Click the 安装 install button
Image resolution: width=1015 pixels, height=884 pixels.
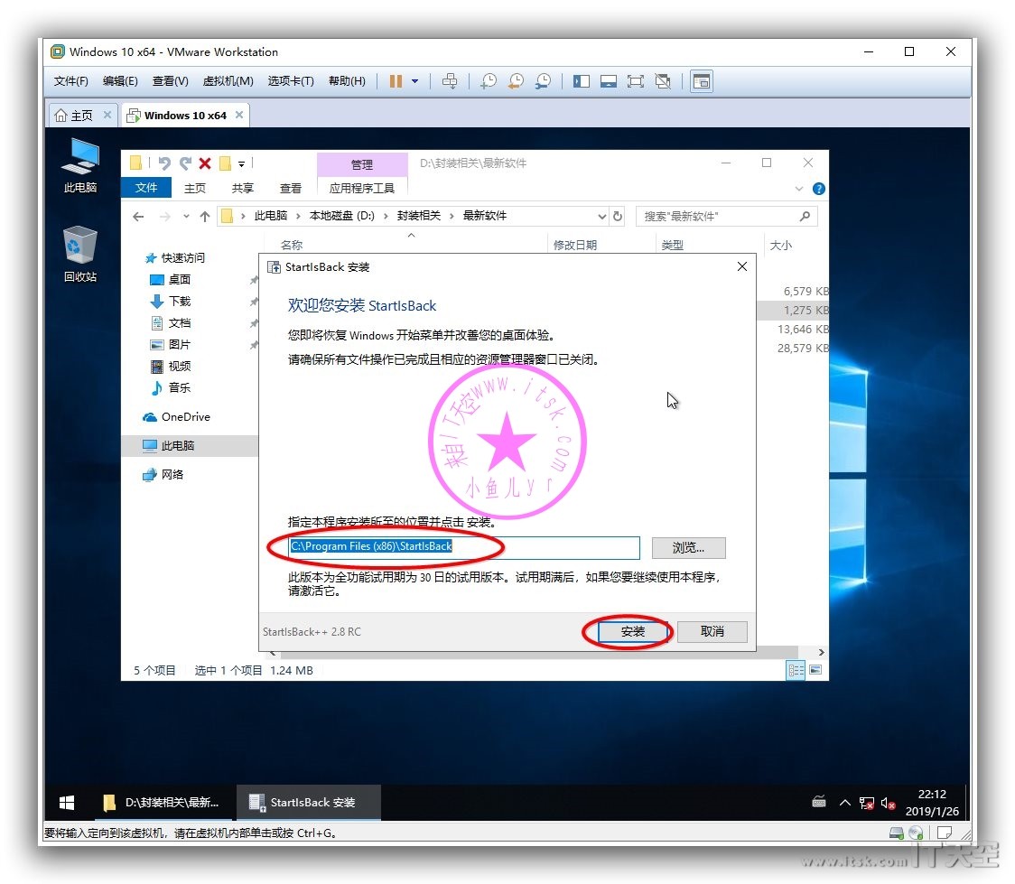pyautogui.click(x=632, y=631)
